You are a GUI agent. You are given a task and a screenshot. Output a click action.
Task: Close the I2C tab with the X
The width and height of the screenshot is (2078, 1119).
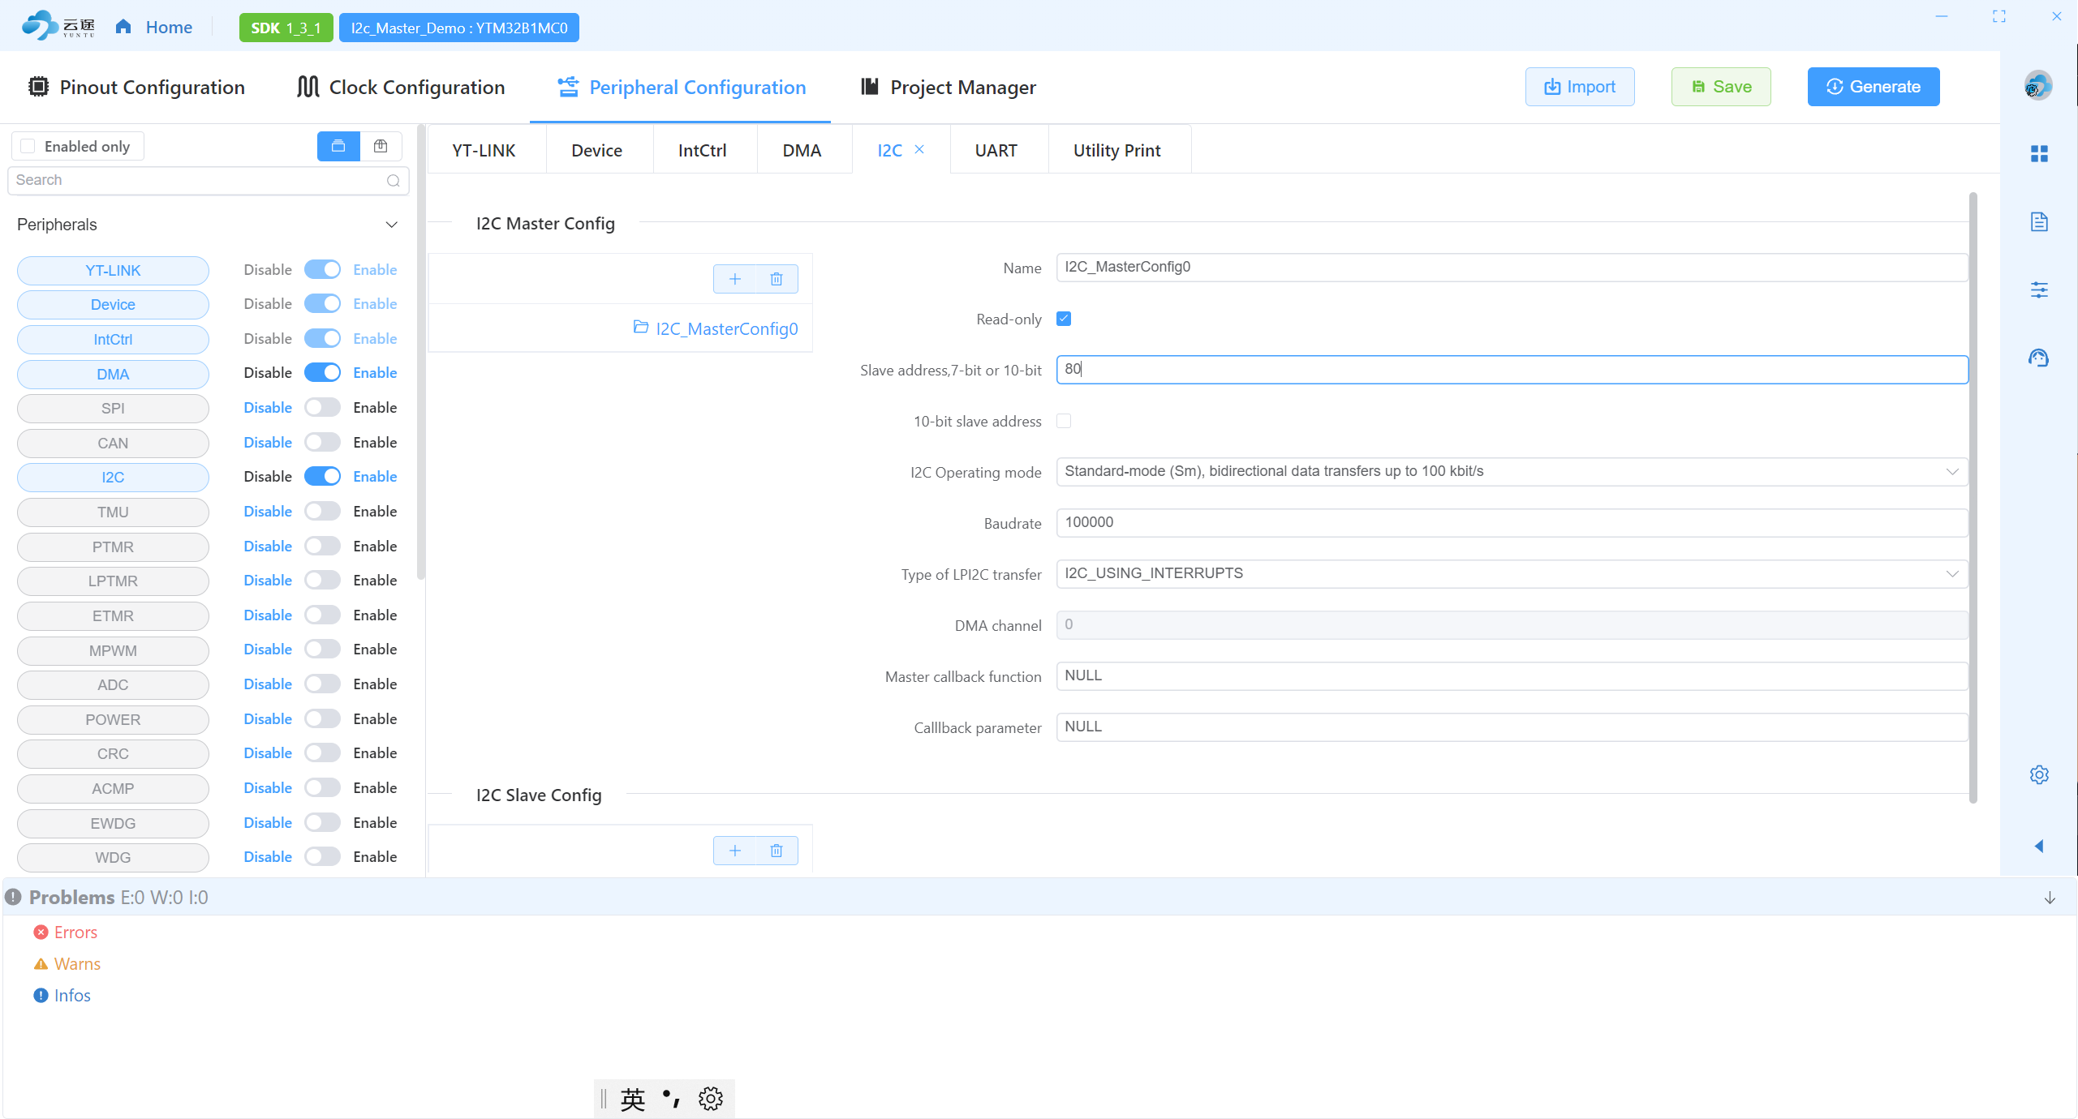point(919,149)
